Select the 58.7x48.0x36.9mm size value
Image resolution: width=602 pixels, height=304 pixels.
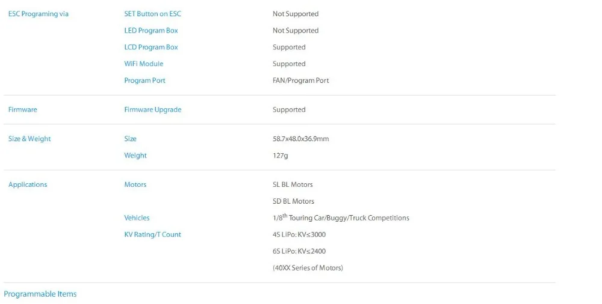point(300,139)
